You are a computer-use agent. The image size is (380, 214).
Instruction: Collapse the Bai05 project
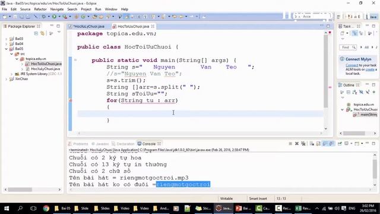6,49
